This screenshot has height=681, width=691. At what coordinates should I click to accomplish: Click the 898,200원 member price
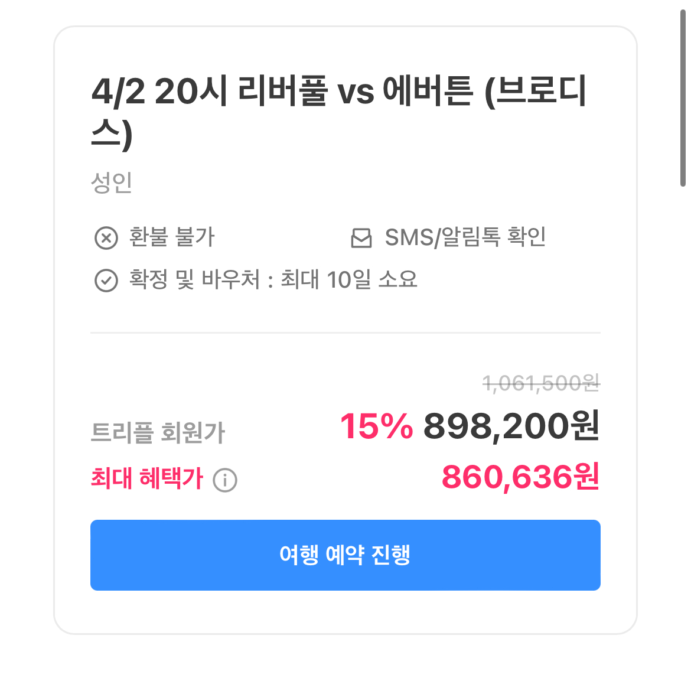pyautogui.click(x=511, y=426)
